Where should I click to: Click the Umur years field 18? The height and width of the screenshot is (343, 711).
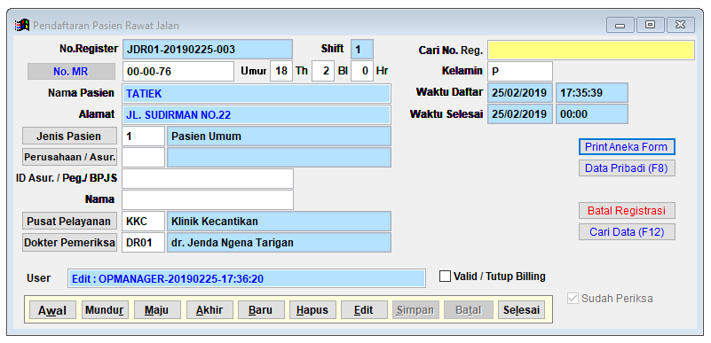pyautogui.click(x=281, y=72)
